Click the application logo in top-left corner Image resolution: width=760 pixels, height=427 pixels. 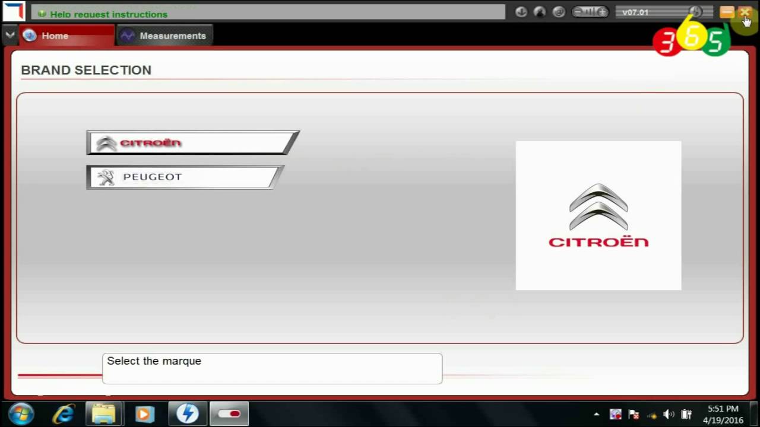14,11
